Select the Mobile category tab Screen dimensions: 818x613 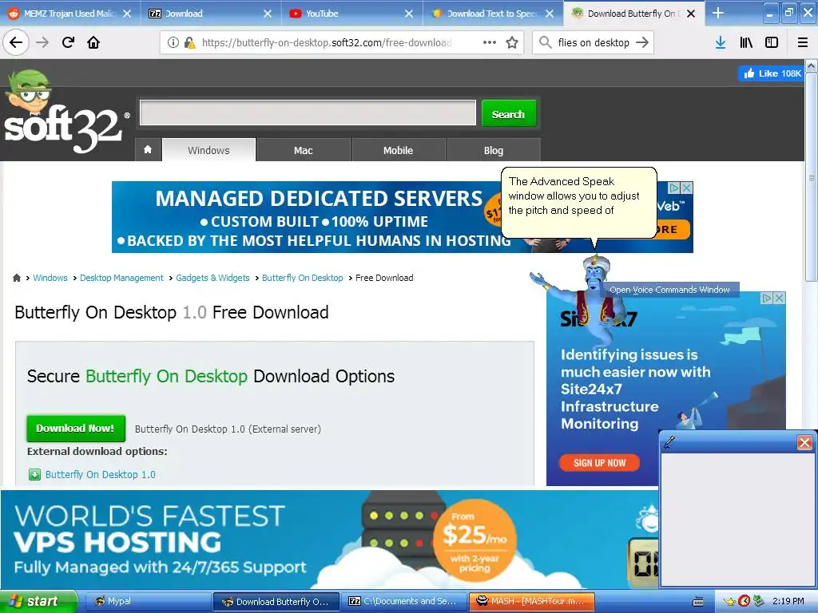coord(398,150)
